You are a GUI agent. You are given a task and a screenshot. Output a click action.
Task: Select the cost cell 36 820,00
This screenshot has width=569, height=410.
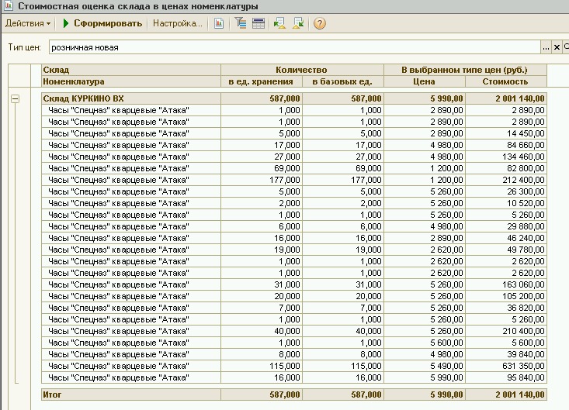point(506,308)
